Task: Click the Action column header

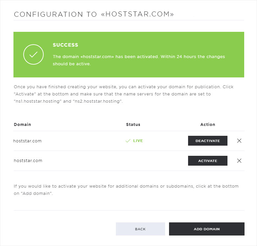Action: pos(208,124)
